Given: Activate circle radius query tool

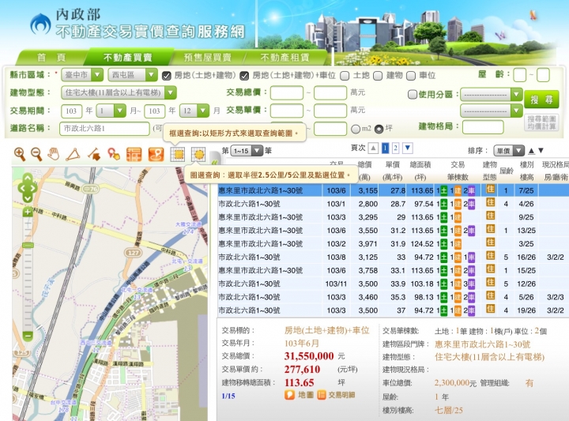Looking at the screenshot, I should (x=198, y=155).
